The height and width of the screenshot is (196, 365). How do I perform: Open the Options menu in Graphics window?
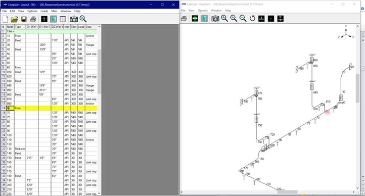pyautogui.click(x=203, y=11)
